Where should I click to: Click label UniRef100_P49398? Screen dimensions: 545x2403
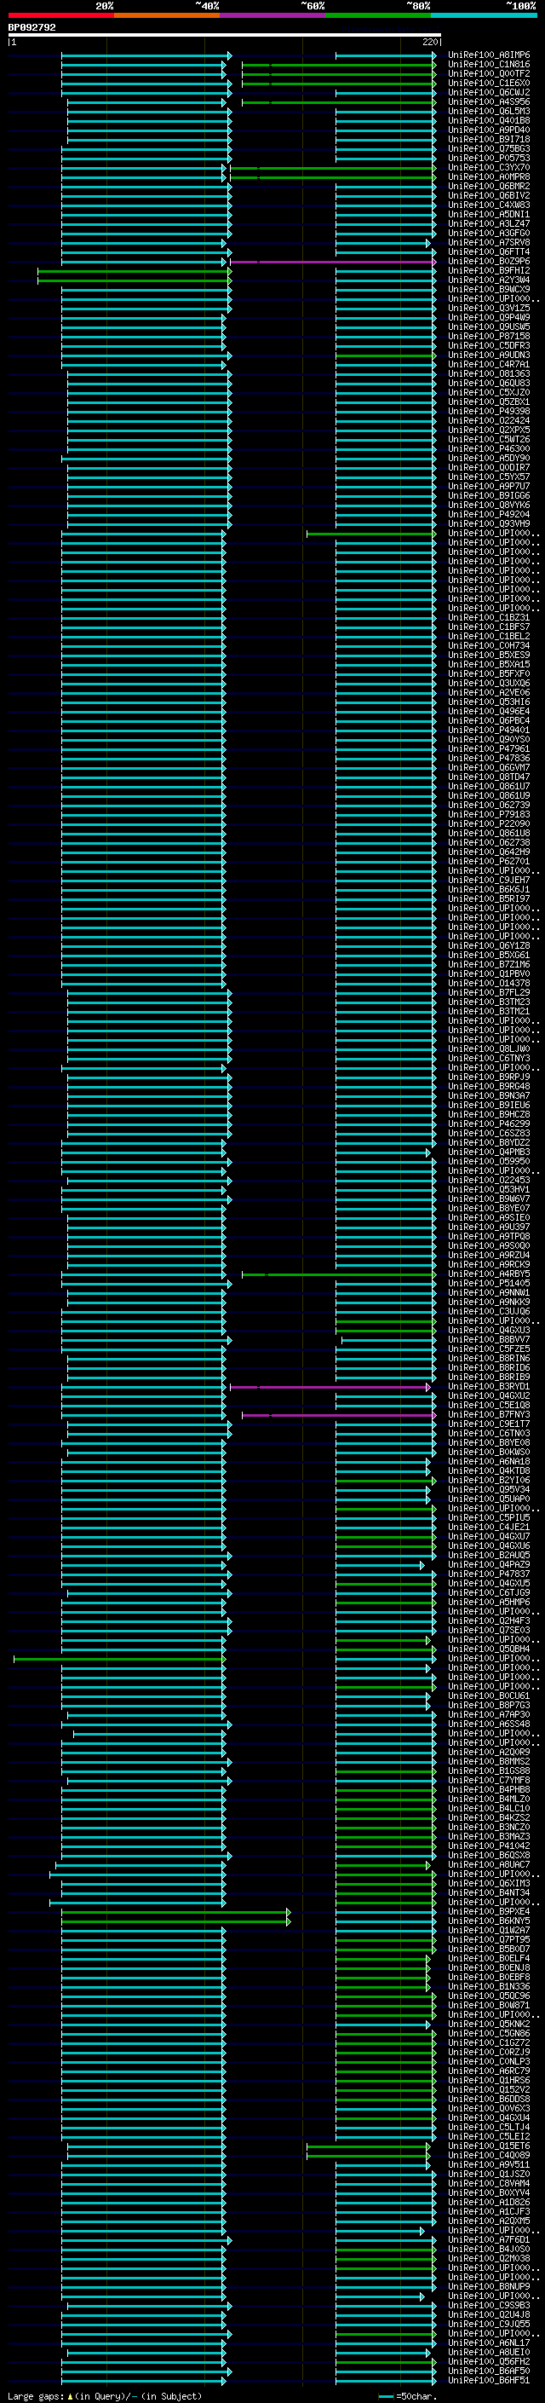(x=489, y=412)
